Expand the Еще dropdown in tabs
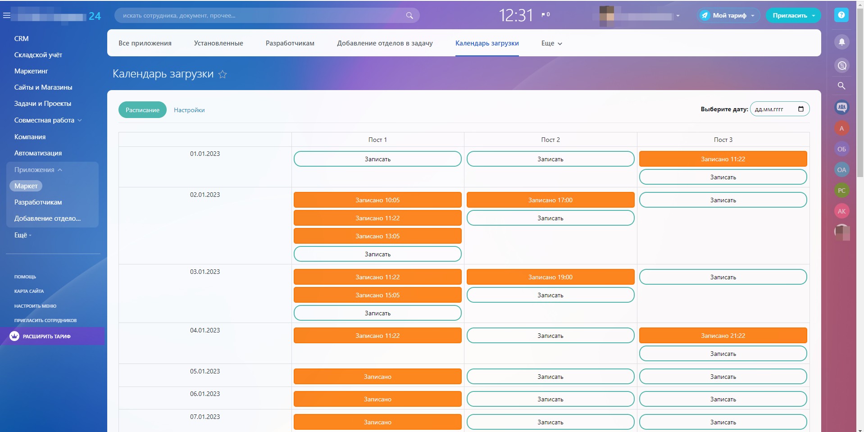864x432 pixels. (551, 43)
